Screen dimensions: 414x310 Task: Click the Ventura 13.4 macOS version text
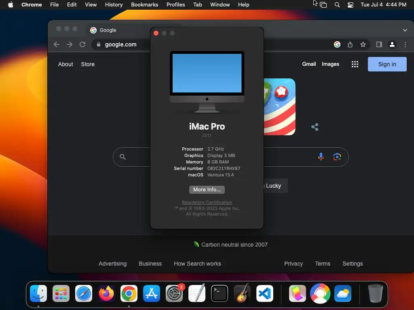220,175
